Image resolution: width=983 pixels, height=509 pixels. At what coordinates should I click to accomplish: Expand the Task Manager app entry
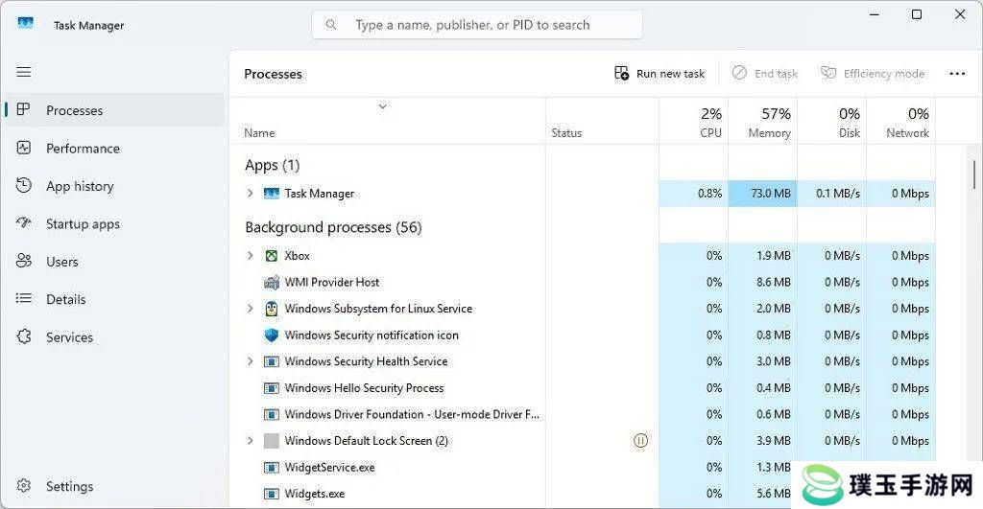pyautogui.click(x=251, y=194)
